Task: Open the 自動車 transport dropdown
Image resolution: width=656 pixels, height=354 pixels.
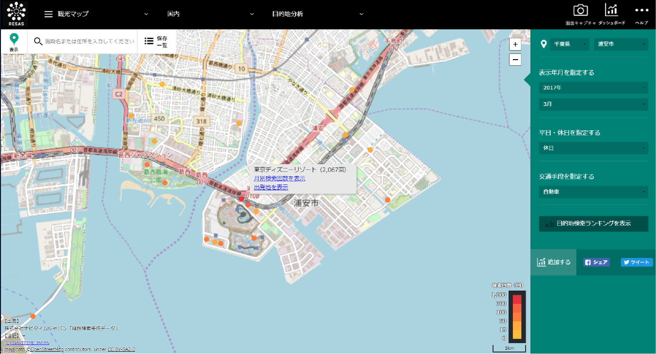Action: 593,192
